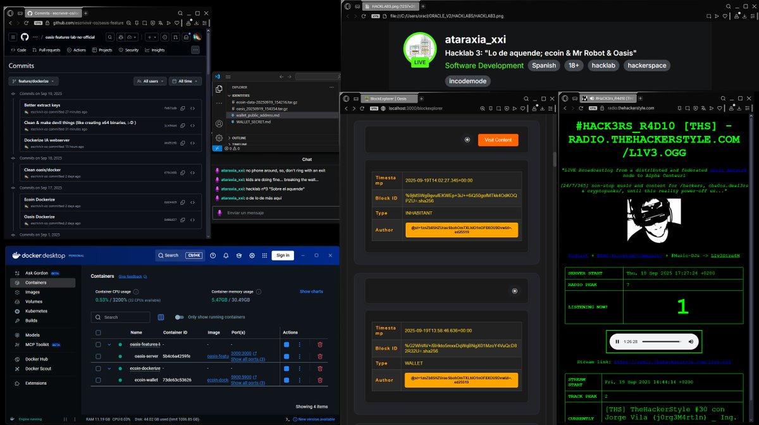The height and width of the screenshot is (425, 759).
Task: Open Docker Desktop settings gear
Action: click(x=252, y=256)
